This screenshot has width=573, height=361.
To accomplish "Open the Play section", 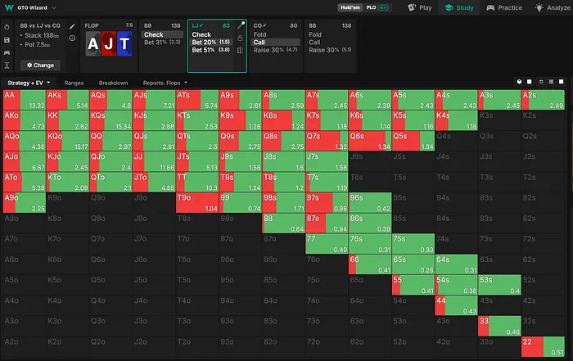I will [x=420, y=7].
